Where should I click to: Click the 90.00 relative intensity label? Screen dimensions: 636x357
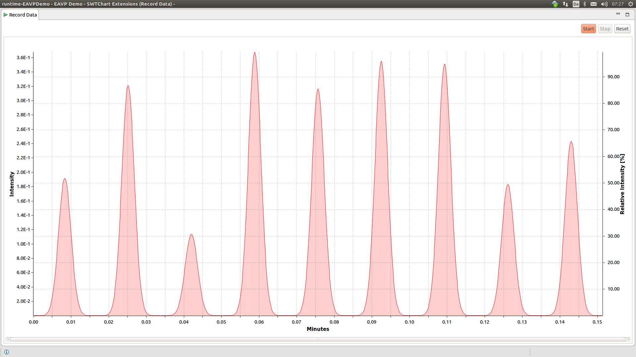point(613,77)
